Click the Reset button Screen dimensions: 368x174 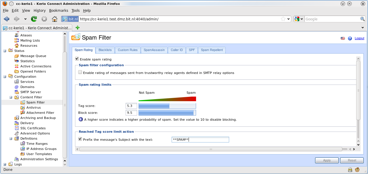(x=352, y=160)
